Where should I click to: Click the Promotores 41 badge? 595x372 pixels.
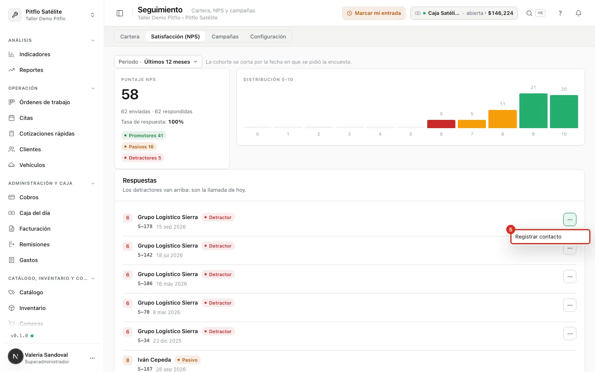click(x=144, y=136)
